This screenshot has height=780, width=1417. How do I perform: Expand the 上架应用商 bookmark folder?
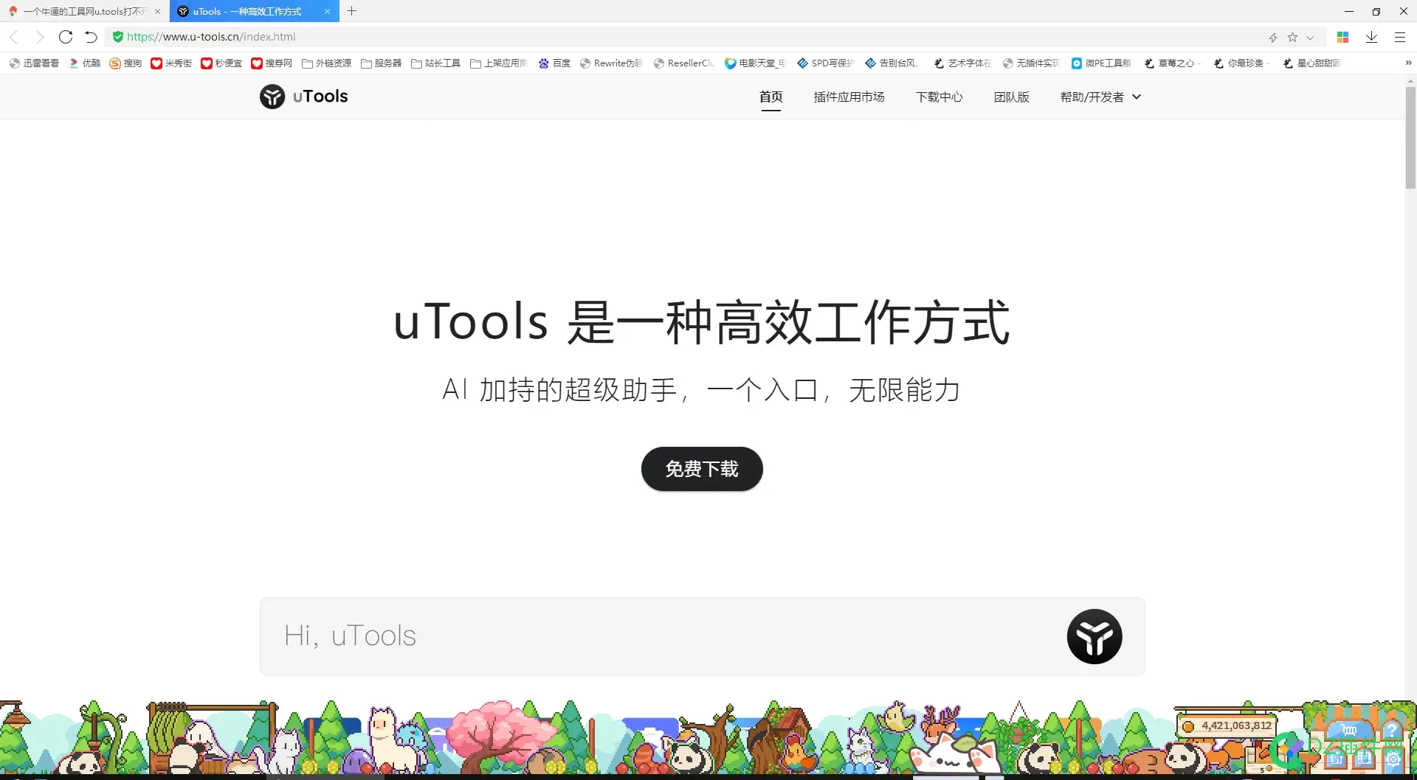pyautogui.click(x=499, y=63)
